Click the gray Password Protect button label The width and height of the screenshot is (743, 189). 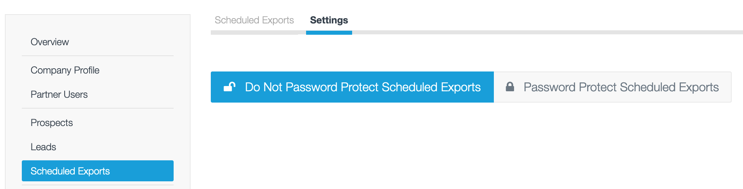[x=621, y=87]
